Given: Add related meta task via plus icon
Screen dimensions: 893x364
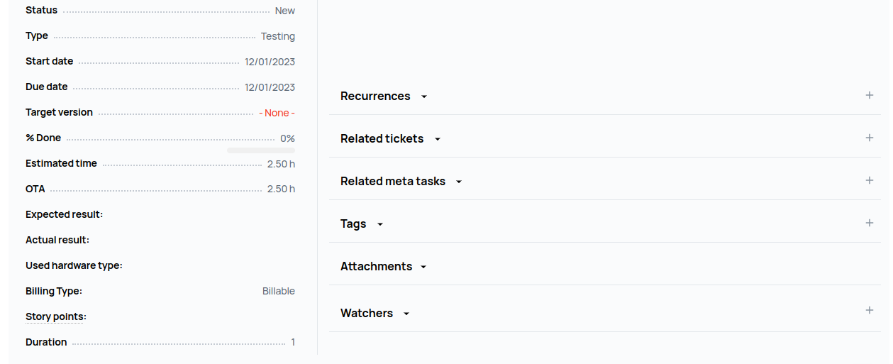Looking at the screenshot, I should click(x=869, y=180).
